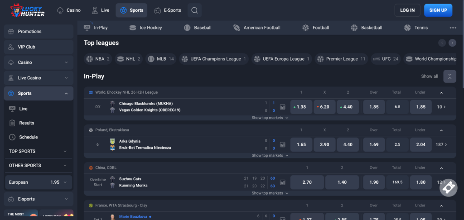Expand E-sports section in sidebar
The image size is (464, 220).
39,199
